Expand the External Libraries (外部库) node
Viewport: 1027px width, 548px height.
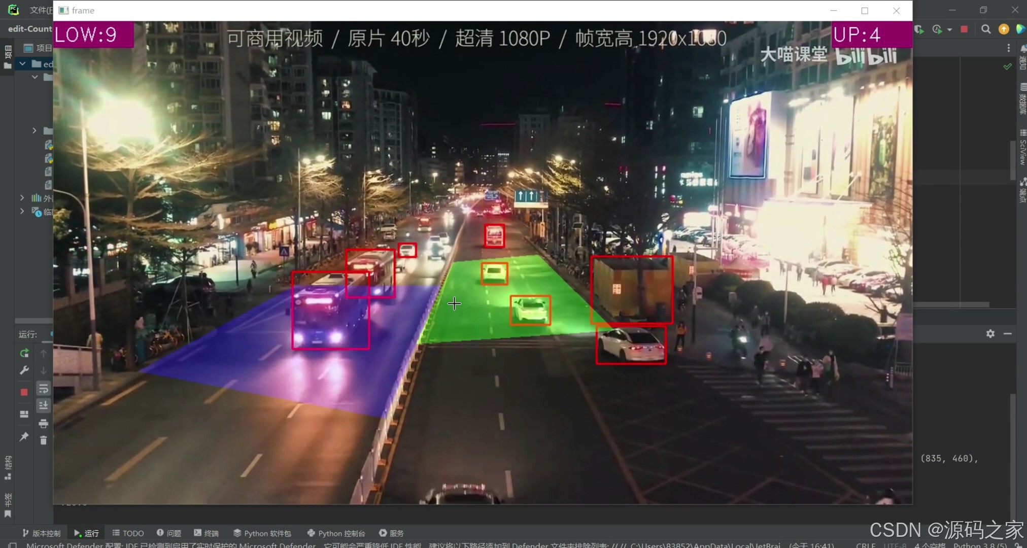pyautogui.click(x=22, y=198)
